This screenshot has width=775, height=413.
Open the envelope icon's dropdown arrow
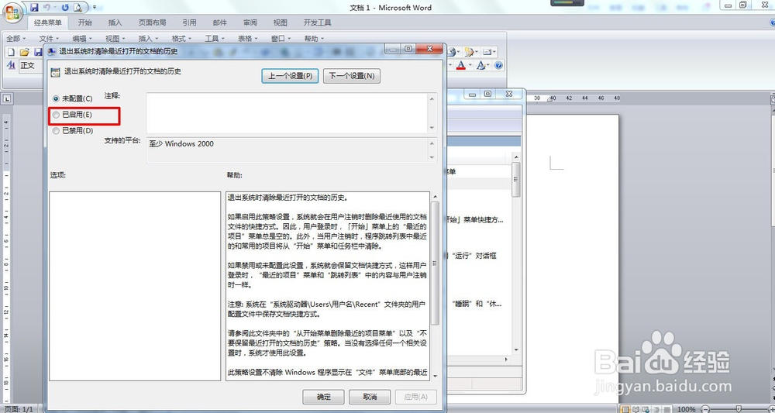point(494,52)
